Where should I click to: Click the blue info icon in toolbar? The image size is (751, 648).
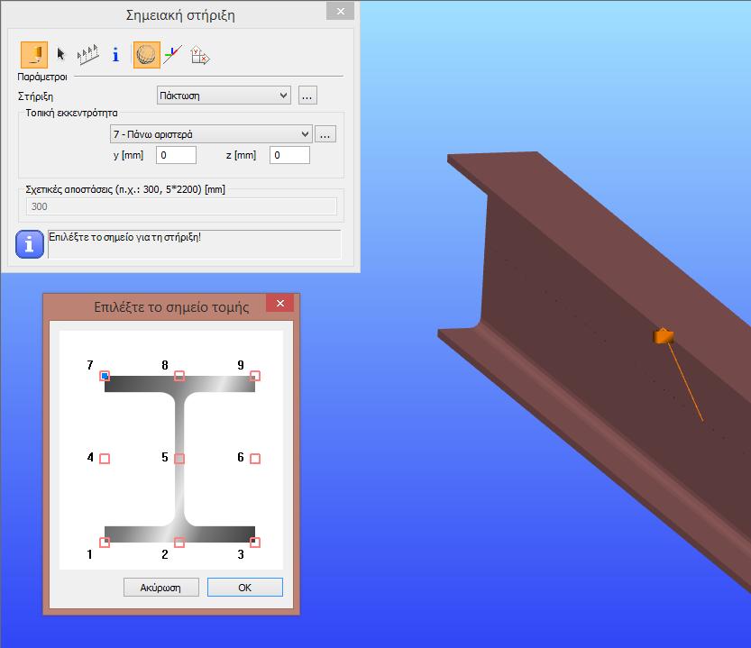click(x=115, y=55)
